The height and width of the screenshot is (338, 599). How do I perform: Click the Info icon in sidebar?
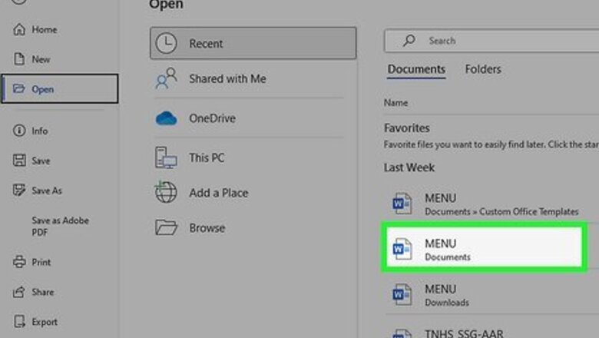click(x=19, y=131)
